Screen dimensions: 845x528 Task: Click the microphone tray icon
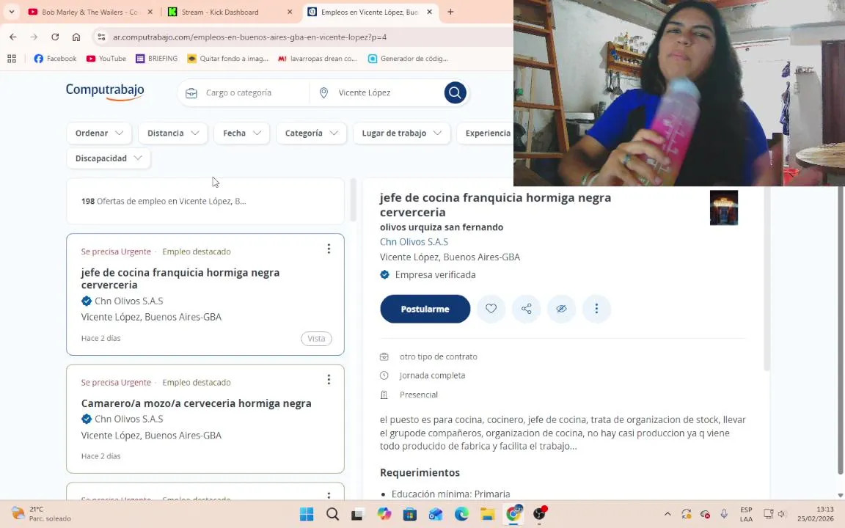724,514
